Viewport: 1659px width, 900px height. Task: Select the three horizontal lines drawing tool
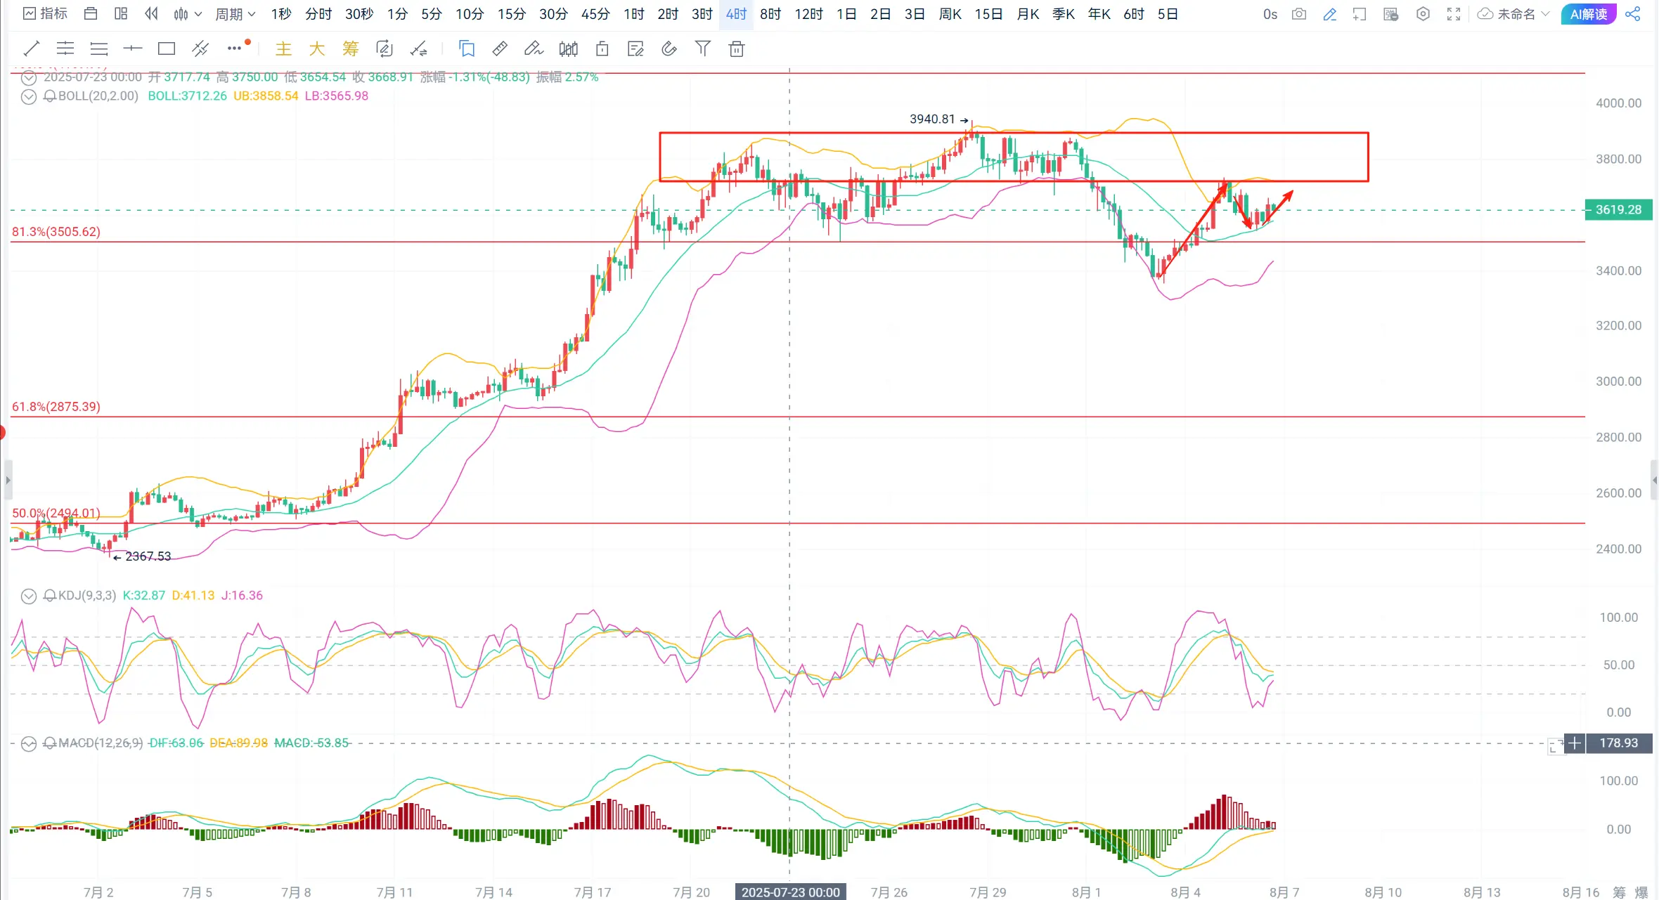click(x=99, y=48)
